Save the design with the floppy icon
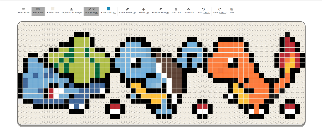 [x=232, y=9]
